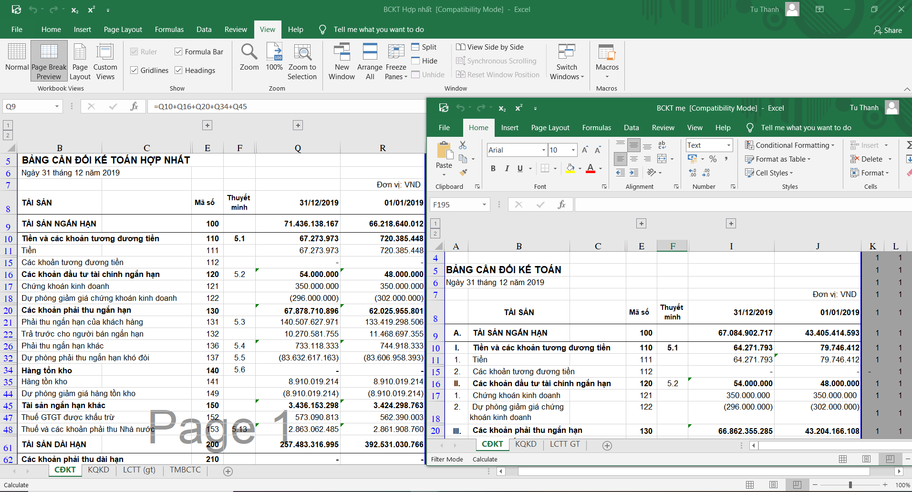Toggle the Formula Bar checkbox

coord(178,52)
